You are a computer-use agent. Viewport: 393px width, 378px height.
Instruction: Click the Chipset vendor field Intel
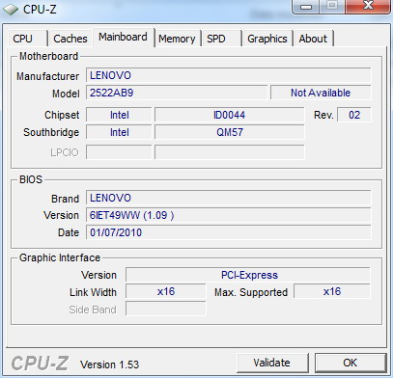pyautogui.click(x=119, y=115)
